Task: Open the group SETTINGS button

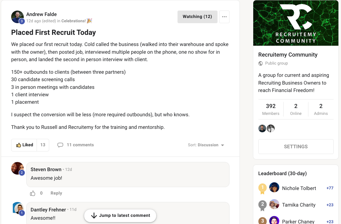Action: pyautogui.click(x=296, y=147)
